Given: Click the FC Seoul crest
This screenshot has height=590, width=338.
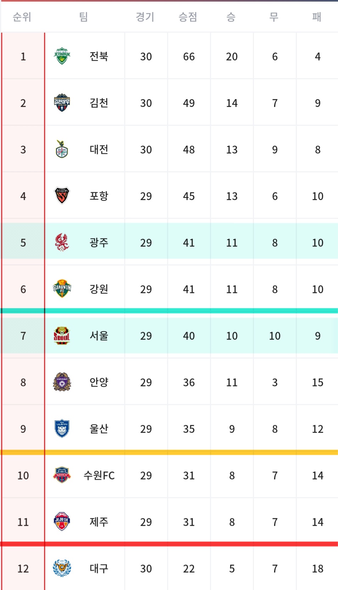Looking at the screenshot, I should click(62, 336).
